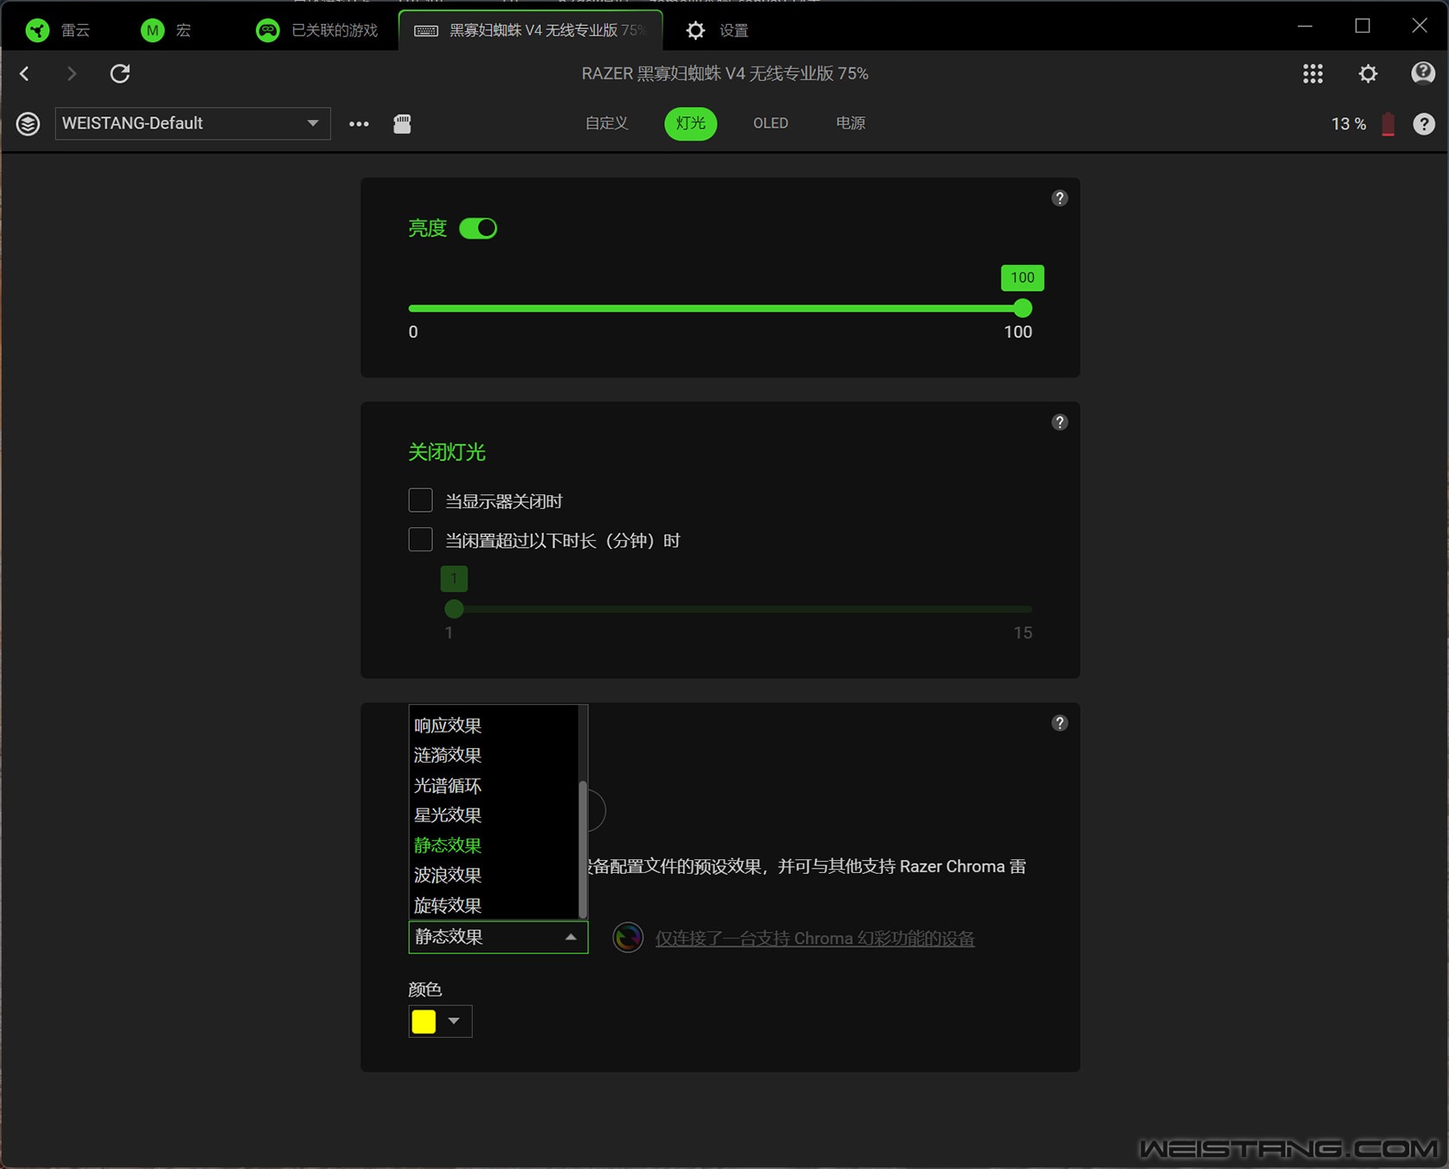Click the yellow color swatch
The width and height of the screenshot is (1449, 1169).
point(423,1021)
